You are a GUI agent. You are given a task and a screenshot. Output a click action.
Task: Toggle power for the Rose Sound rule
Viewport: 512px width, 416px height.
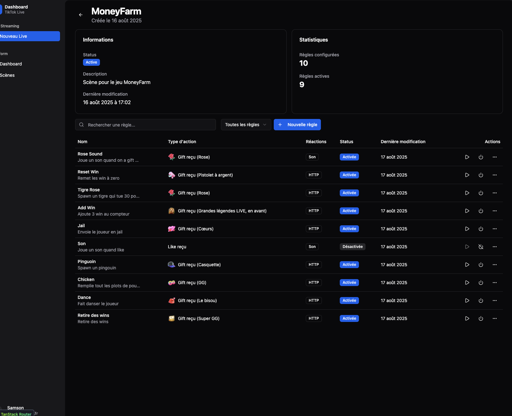pos(481,157)
